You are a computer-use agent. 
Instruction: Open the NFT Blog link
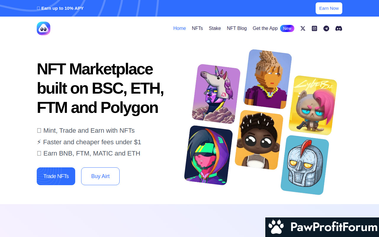coord(237,28)
